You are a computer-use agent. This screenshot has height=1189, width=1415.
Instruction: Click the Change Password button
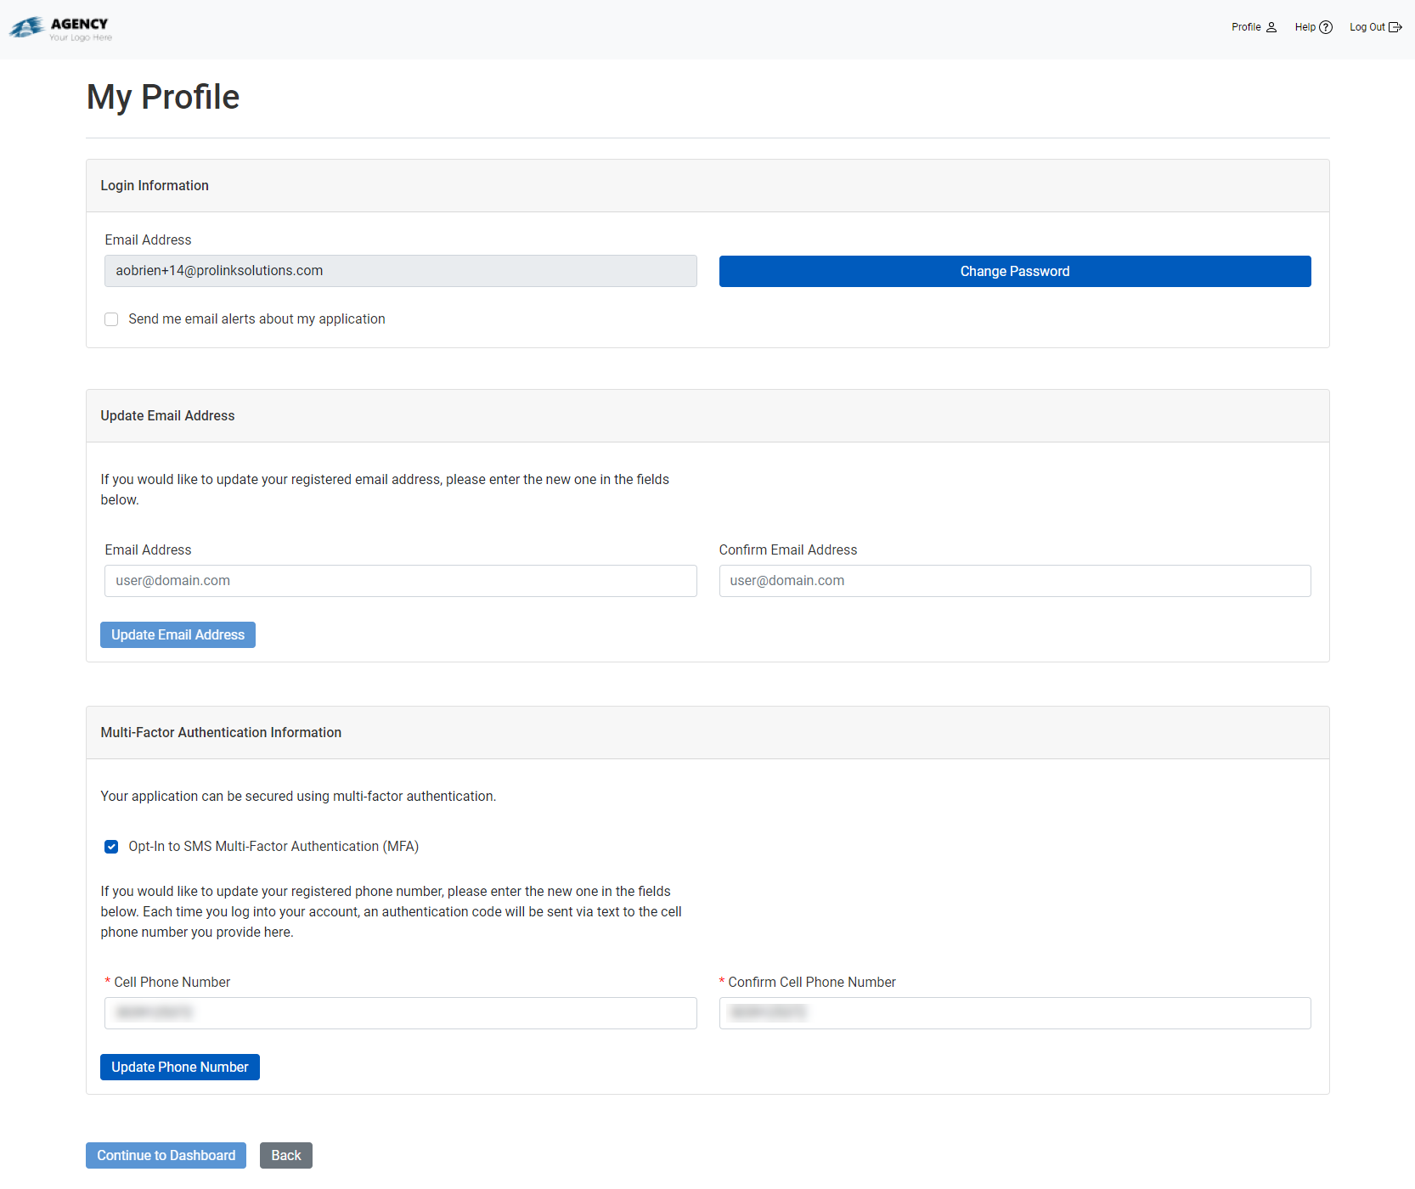tap(1014, 271)
